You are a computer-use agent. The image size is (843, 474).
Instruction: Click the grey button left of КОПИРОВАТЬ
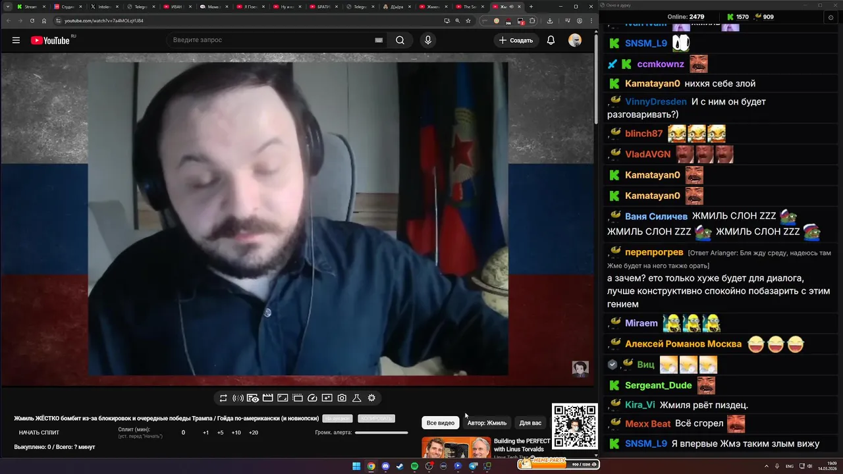point(337,419)
